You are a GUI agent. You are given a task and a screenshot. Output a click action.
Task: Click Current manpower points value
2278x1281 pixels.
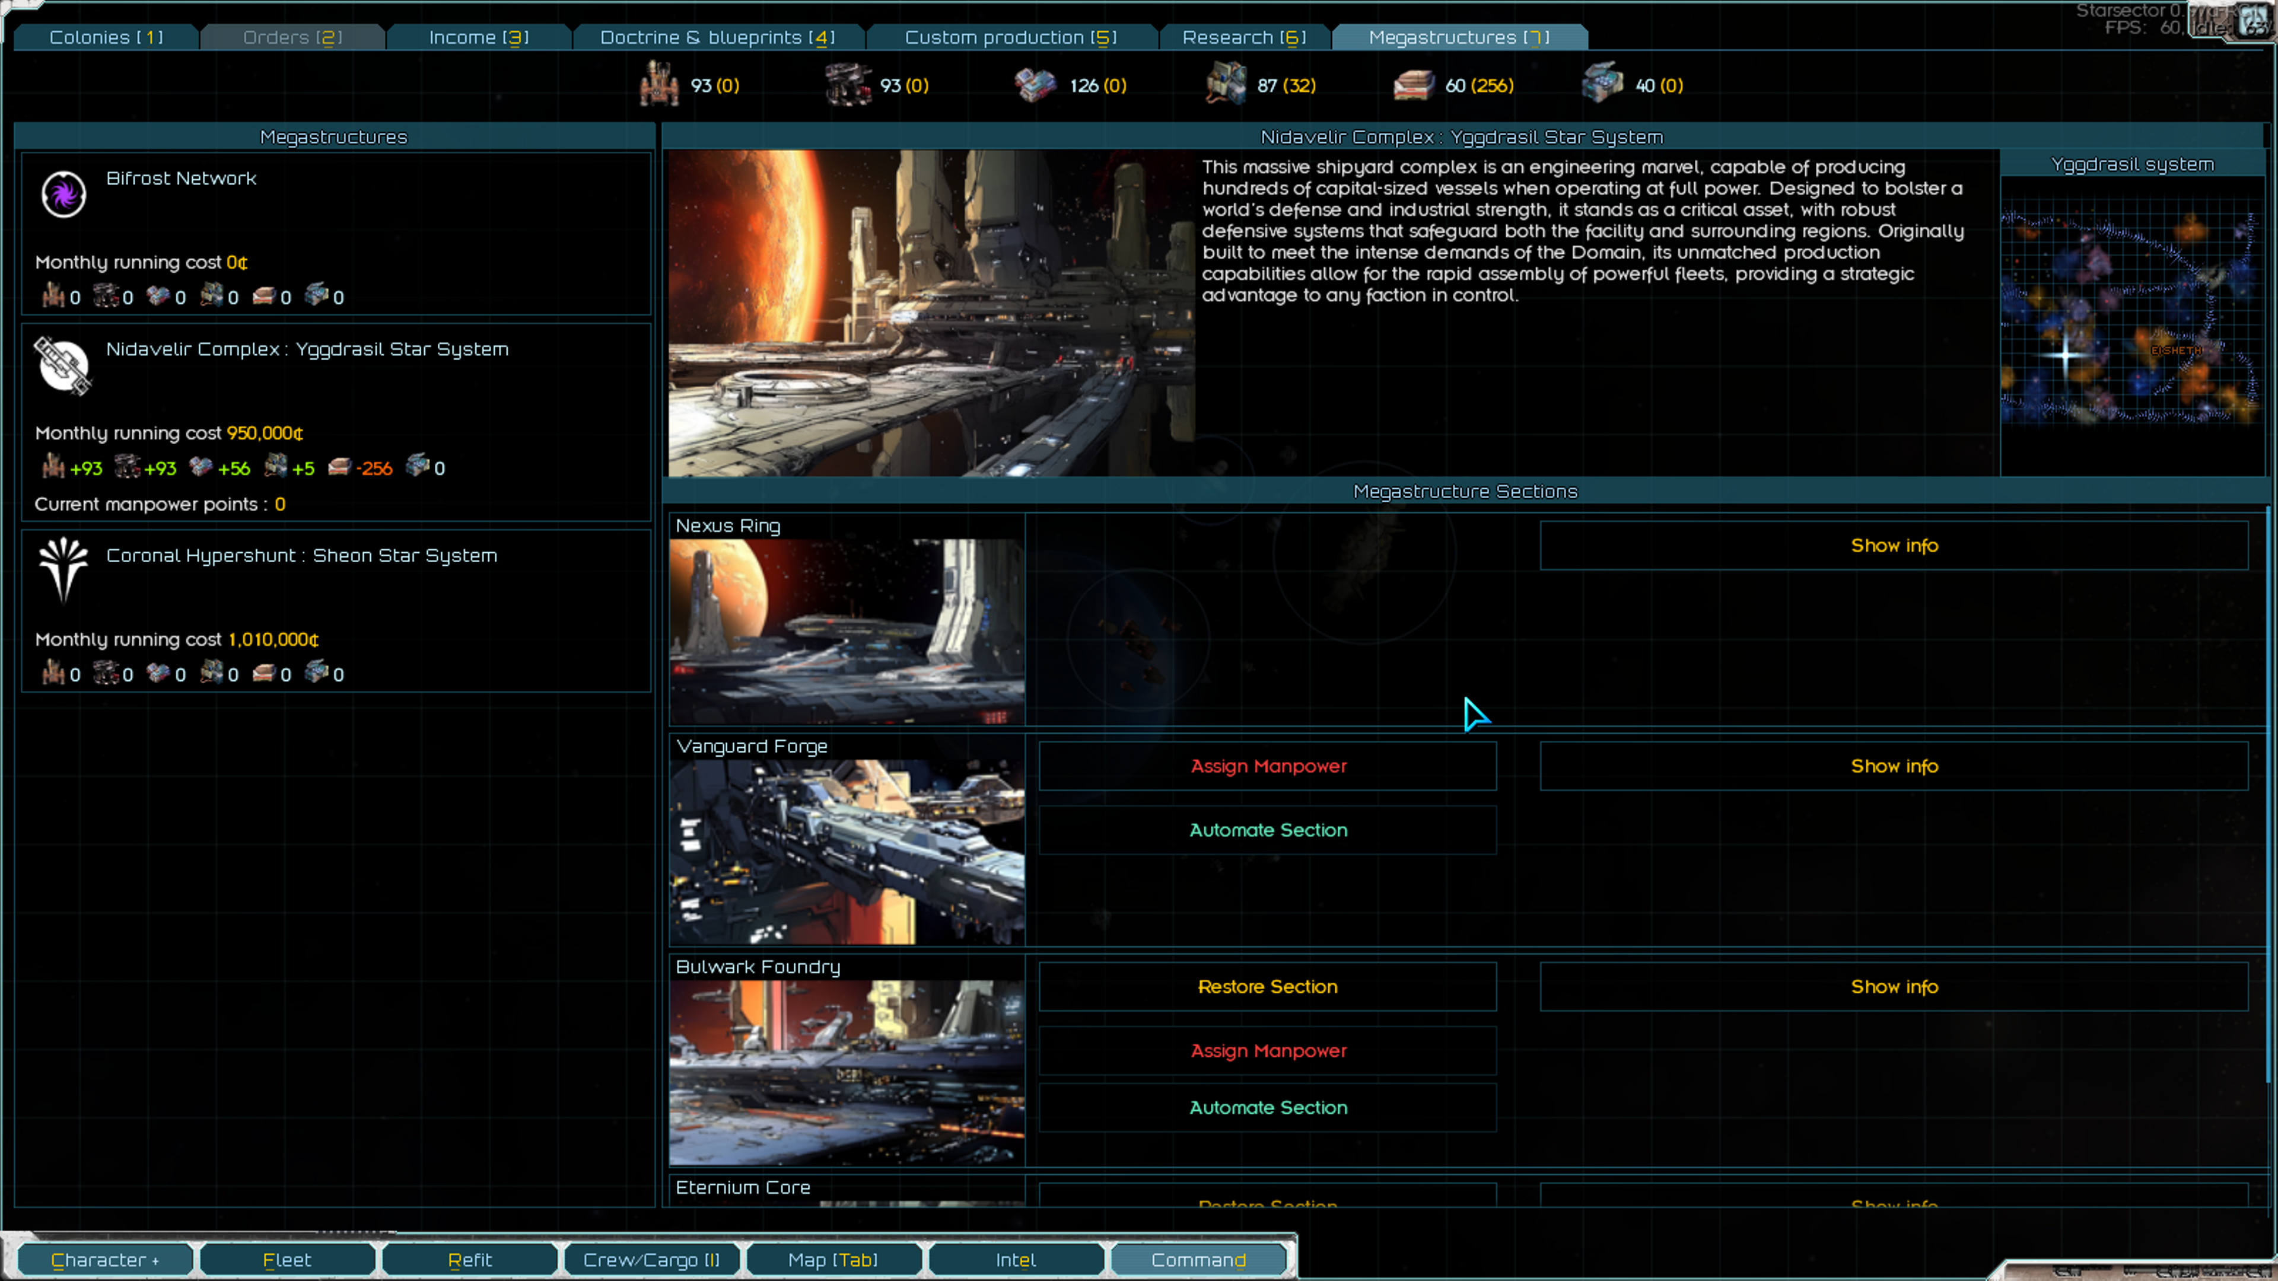point(281,505)
